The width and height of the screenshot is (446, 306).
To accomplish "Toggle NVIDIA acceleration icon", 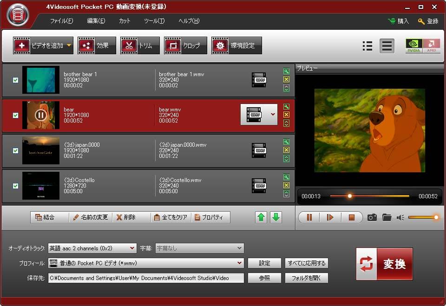I will (414, 46).
